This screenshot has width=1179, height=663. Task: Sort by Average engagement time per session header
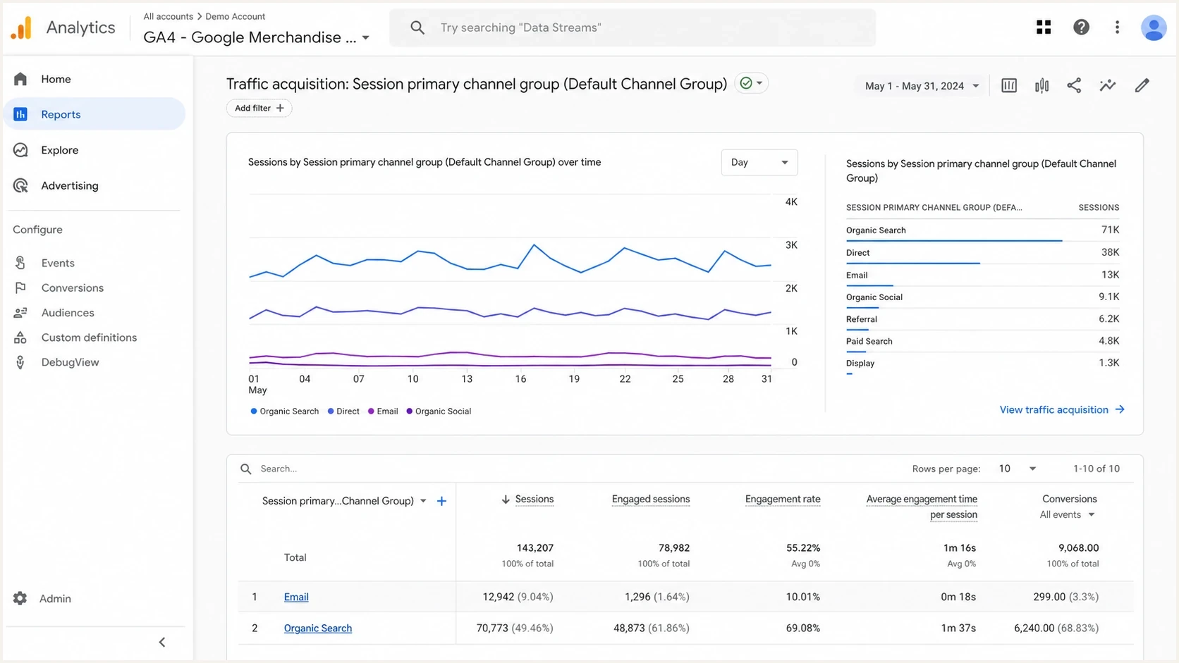(x=922, y=507)
